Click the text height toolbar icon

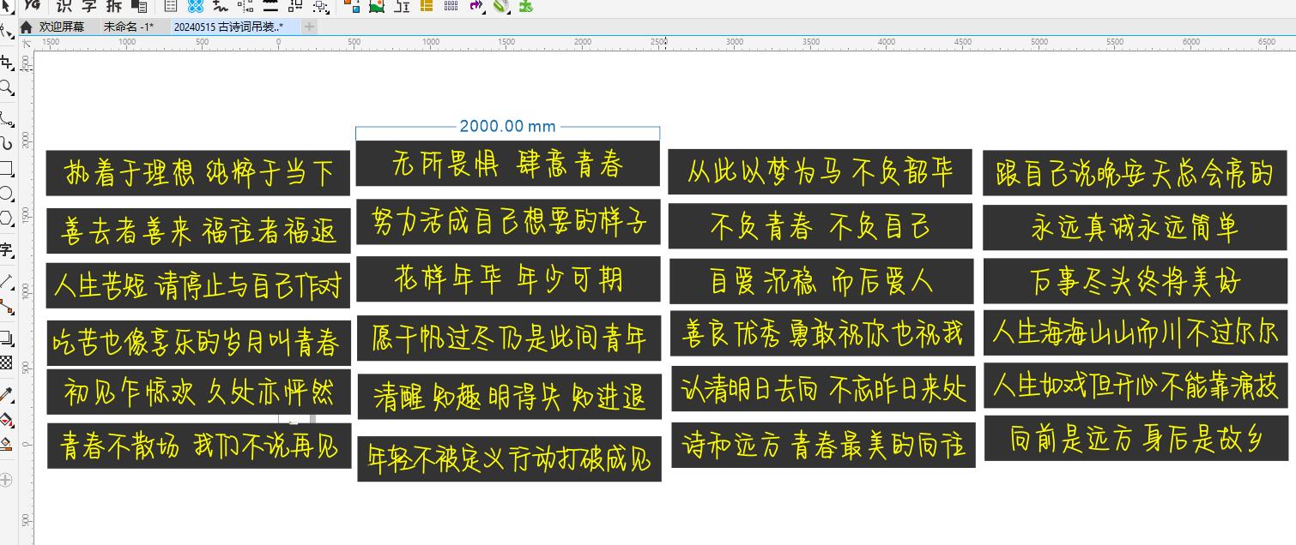[x=402, y=6]
